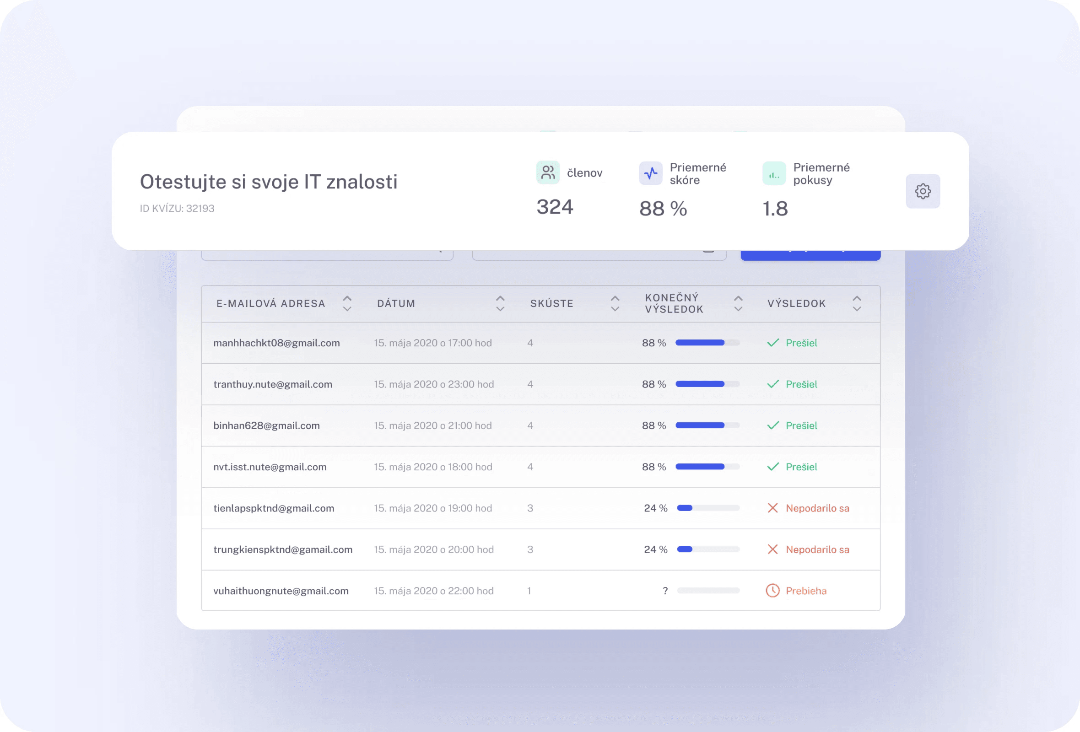Image resolution: width=1080 pixels, height=732 pixels.
Task: Select email binhan628@gmail.com
Action: pos(266,425)
